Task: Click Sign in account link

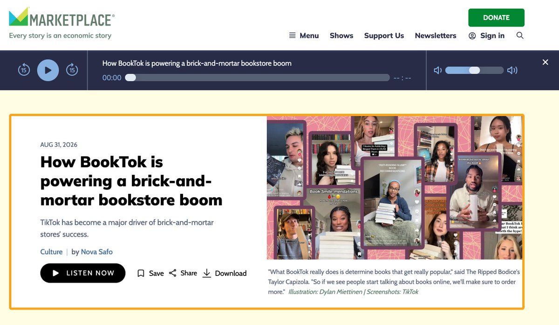Action: 486,35
